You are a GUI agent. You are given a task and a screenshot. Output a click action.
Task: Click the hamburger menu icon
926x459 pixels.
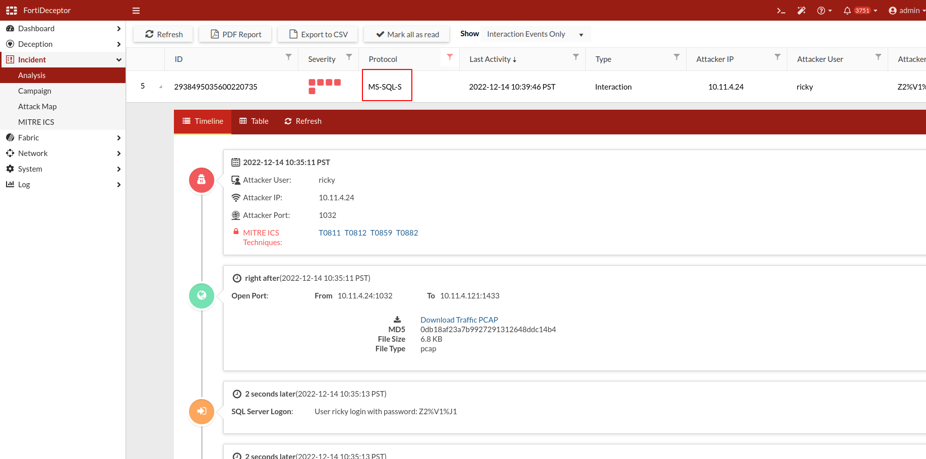pyautogui.click(x=136, y=10)
